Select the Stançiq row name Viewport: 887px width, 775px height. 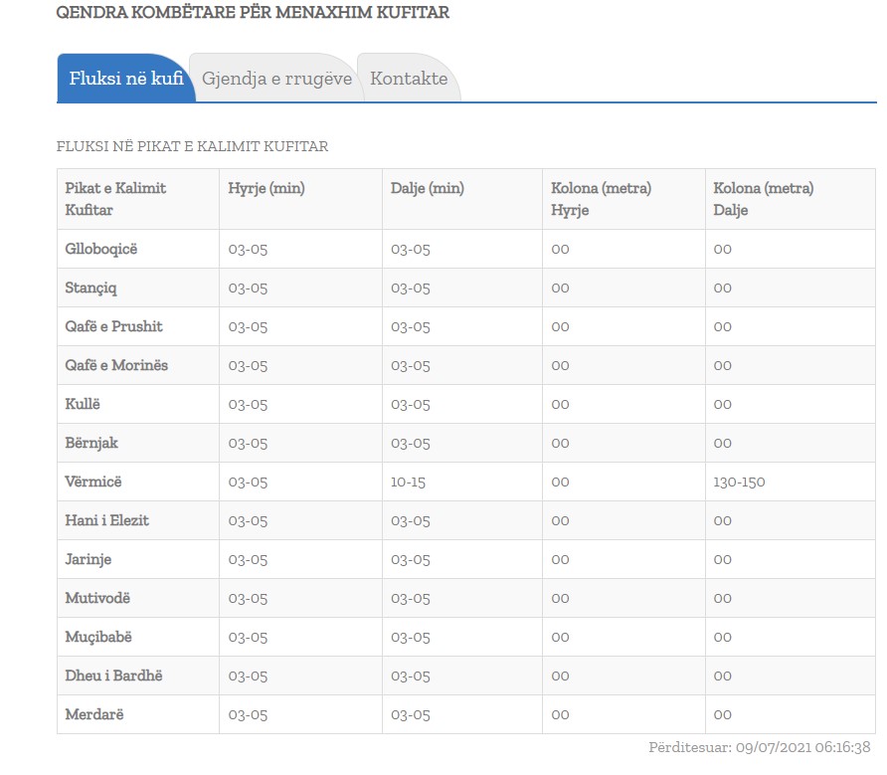pyautogui.click(x=91, y=288)
